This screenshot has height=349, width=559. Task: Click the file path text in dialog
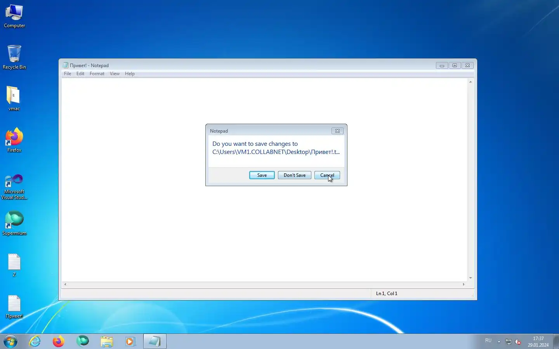pyautogui.click(x=276, y=152)
